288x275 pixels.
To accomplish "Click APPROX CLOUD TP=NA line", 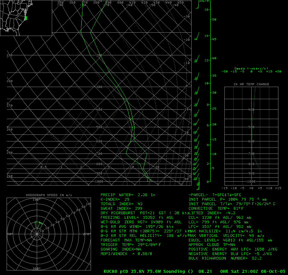I will point(212,244).
